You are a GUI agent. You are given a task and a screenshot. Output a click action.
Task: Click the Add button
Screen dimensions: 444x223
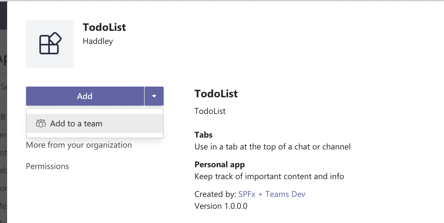85,96
